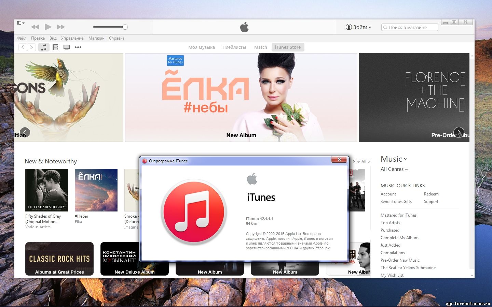Open the Send iTunes Gifts link
The width and height of the screenshot is (492, 307).
coord(396,202)
